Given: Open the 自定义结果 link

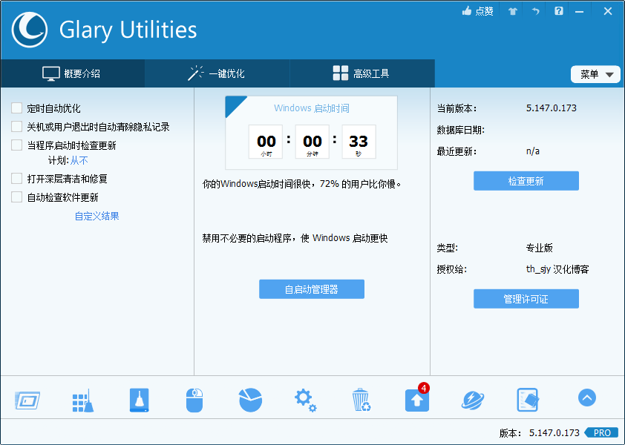Looking at the screenshot, I should 96,217.
